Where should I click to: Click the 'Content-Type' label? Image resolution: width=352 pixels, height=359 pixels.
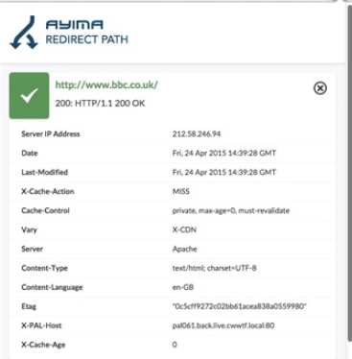44,268
